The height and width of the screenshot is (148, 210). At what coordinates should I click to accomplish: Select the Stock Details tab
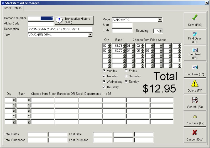[x=13, y=8]
